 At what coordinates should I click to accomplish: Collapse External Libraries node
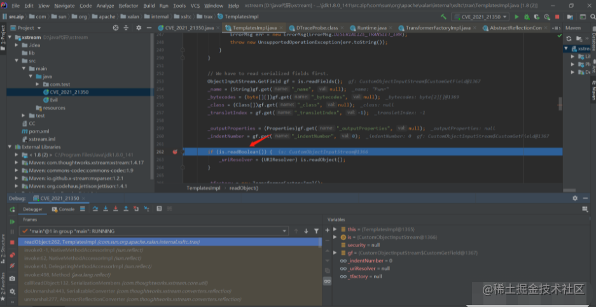pyautogui.click(x=10, y=147)
